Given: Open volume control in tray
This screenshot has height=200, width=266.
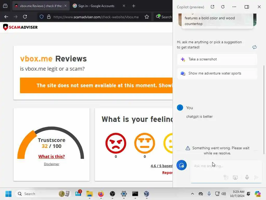Looking at the screenshot, I should click(224, 194).
